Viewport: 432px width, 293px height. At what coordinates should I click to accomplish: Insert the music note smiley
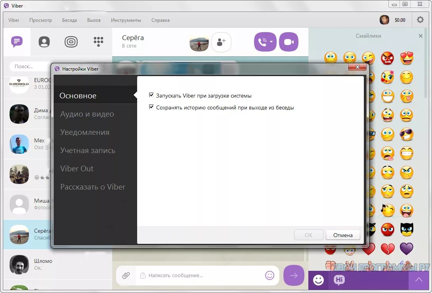click(x=387, y=211)
